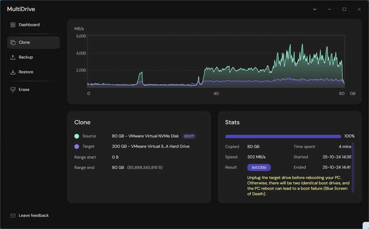The width and height of the screenshot is (369, 229).
Task: Click the Erase brush icon in sidebar
Action: coord(13,90)
